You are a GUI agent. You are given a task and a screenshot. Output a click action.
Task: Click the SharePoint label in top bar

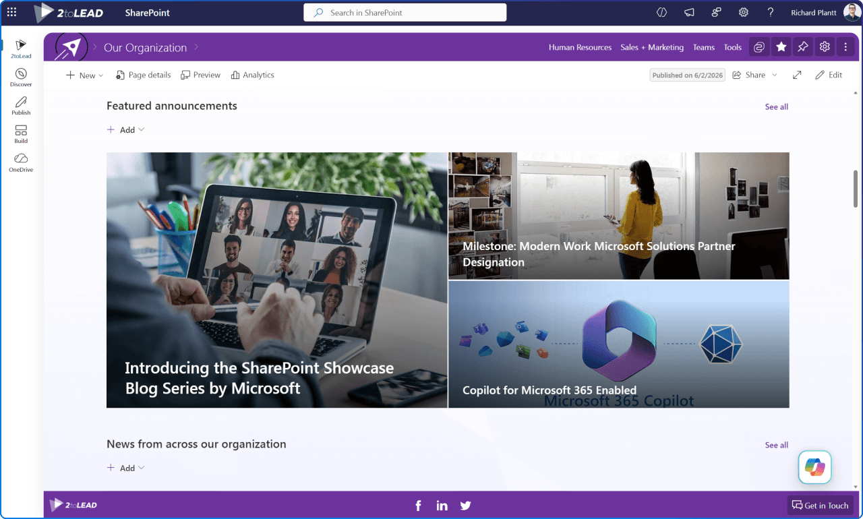coord(148,12)
